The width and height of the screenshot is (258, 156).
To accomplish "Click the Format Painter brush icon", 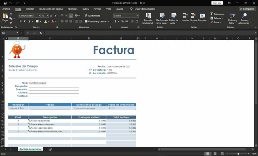I will click(11, 23).
